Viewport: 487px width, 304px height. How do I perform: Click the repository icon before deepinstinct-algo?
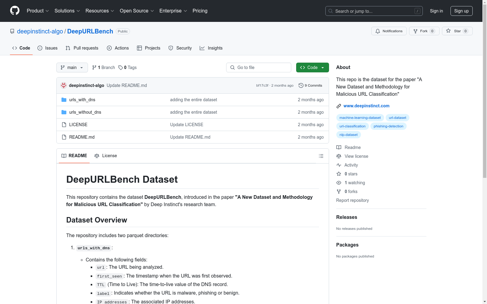(x=12, y=31)
